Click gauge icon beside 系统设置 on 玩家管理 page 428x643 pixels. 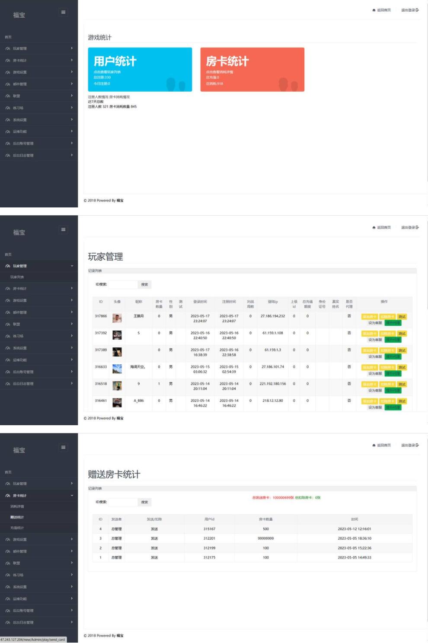tap(8, 348)
